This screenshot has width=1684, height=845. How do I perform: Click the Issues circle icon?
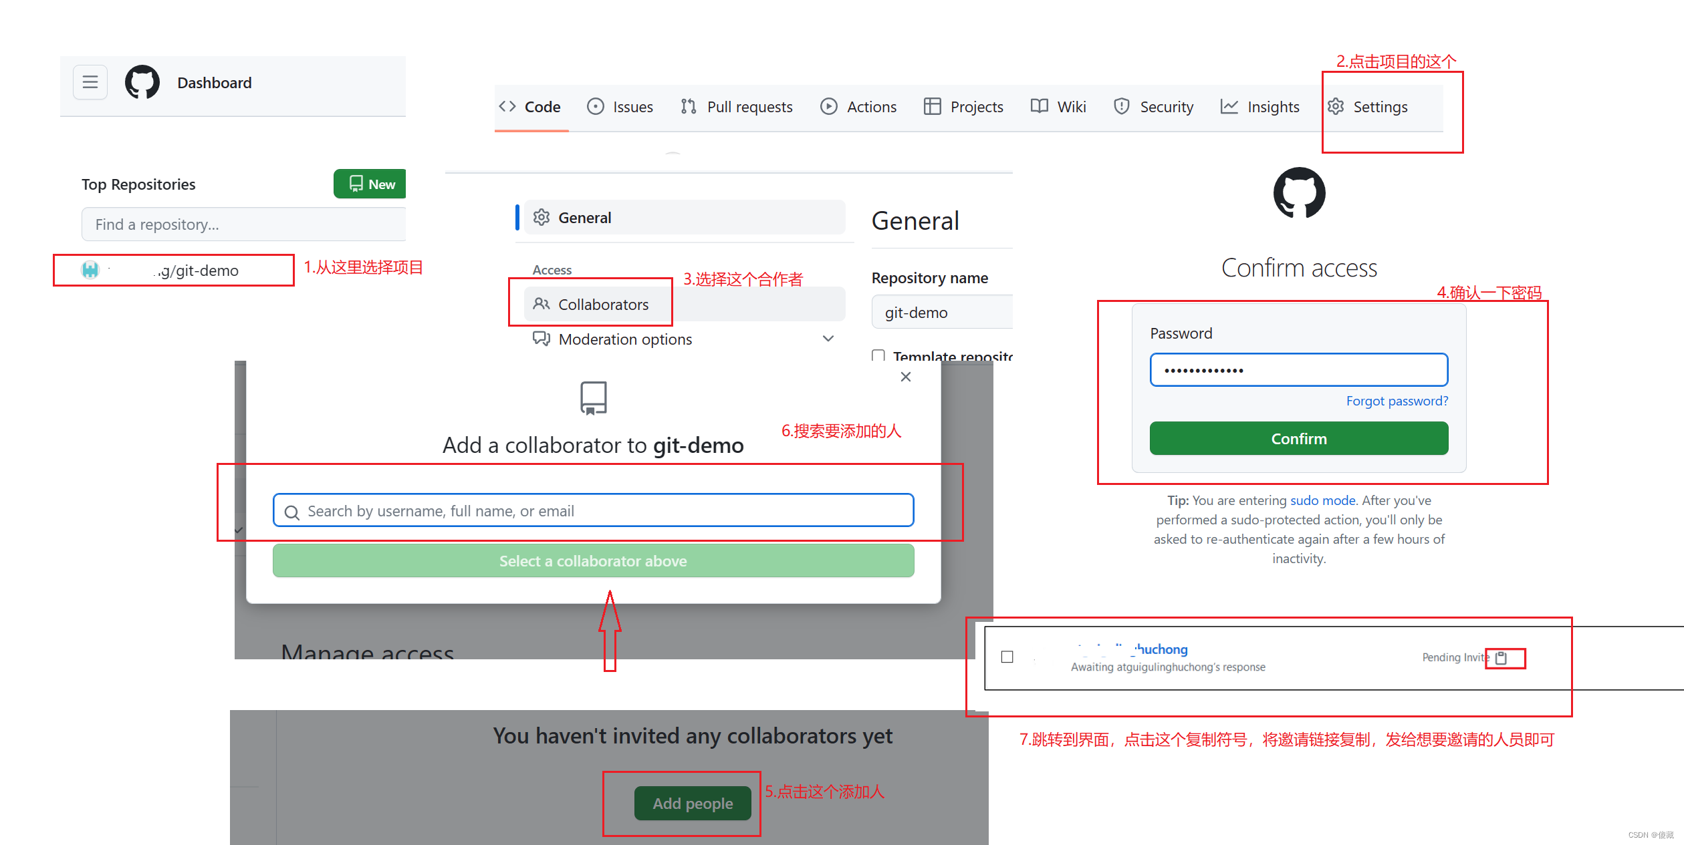coord(595,106)
